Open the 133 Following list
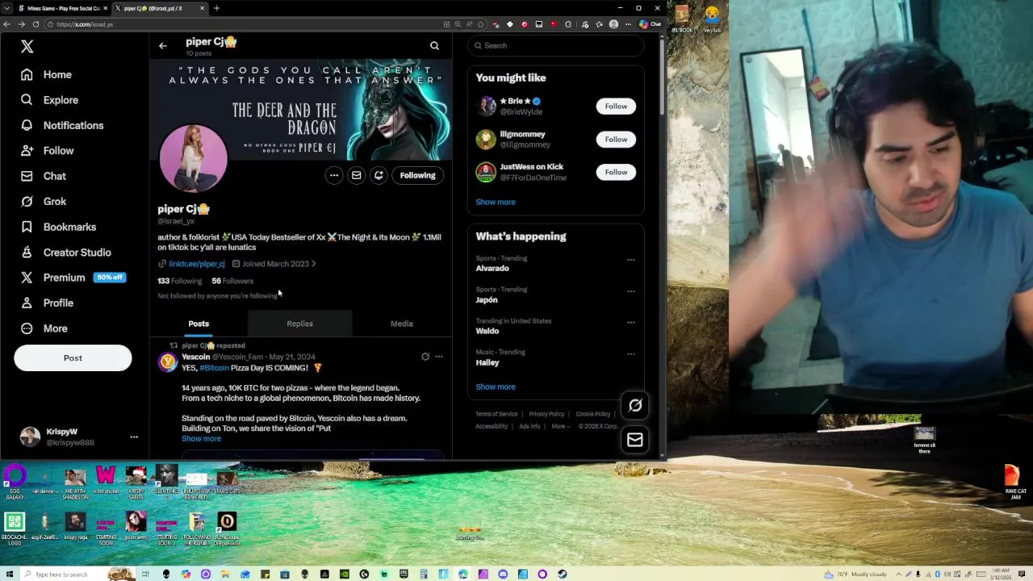Image resolution: width=1033 pixels, height=581 pixels. (179, 281)
